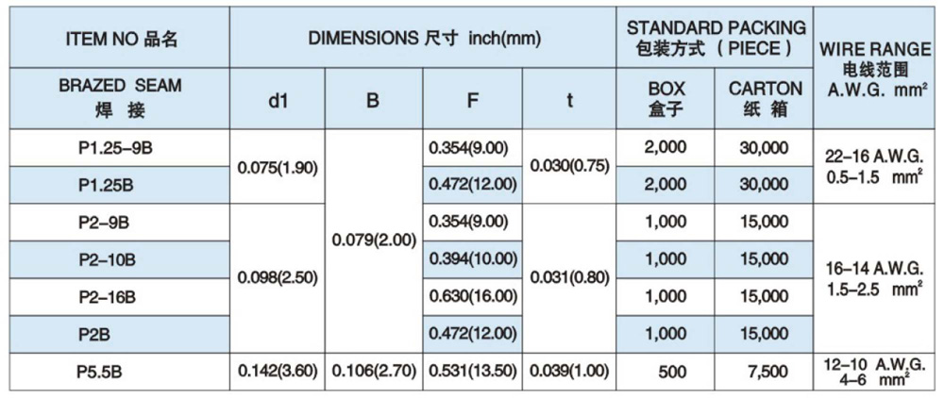Click the d1 column header

click(278, 100)
